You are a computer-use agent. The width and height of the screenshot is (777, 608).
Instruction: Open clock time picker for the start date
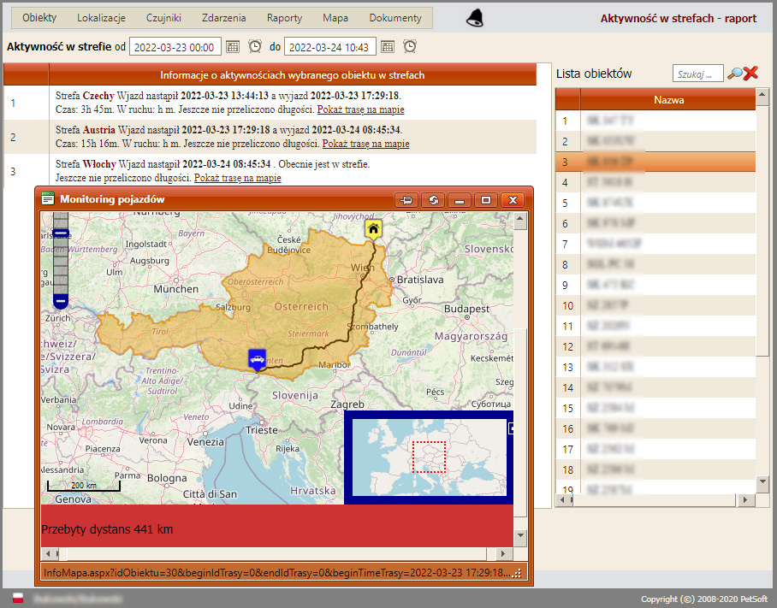[x=255, y=46]
